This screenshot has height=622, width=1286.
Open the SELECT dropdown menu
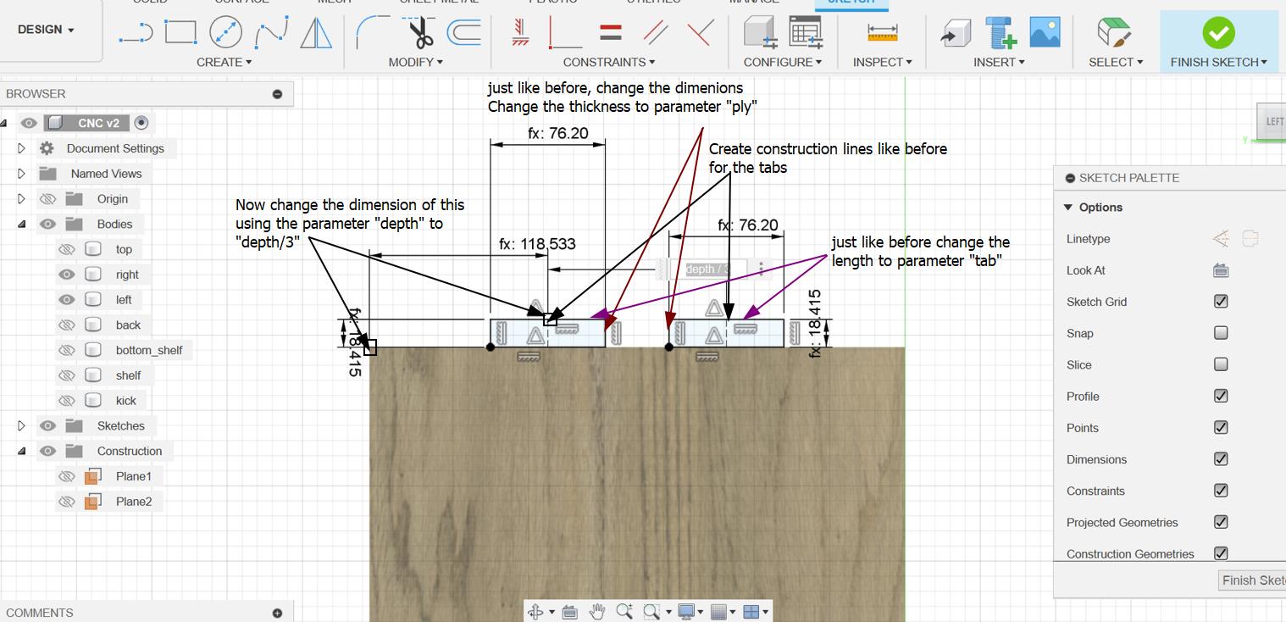(x=1116, y=62)
